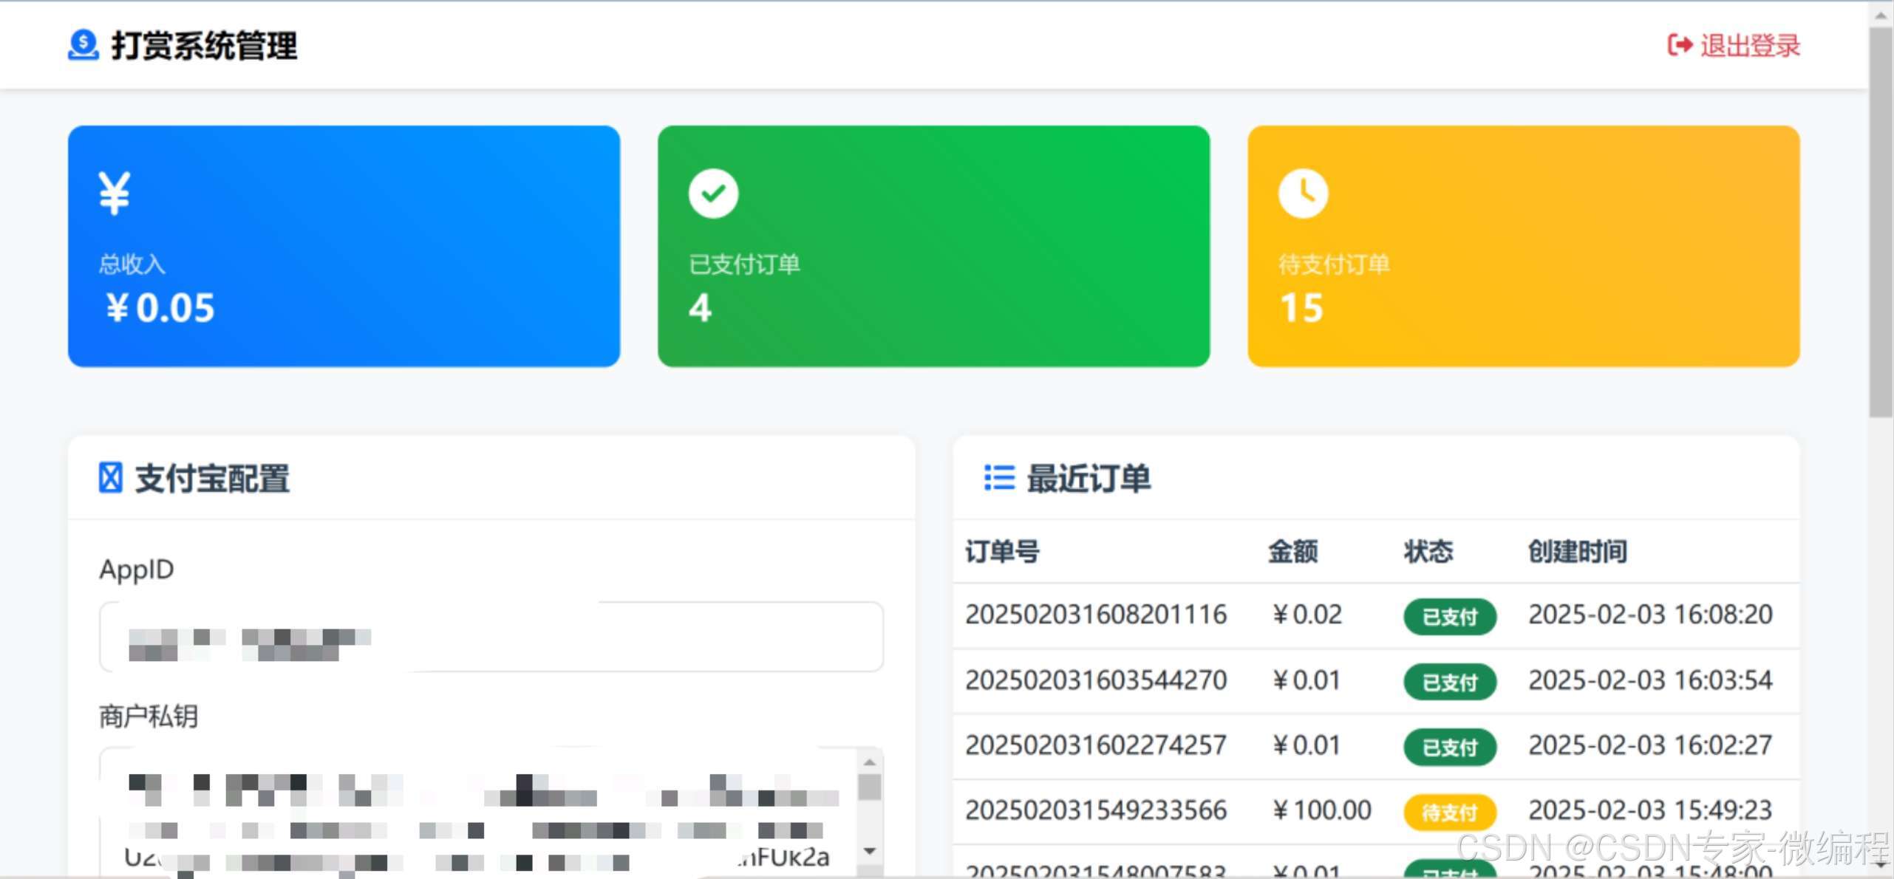Screen dimensions: 1894x879
Task: Click the 创建时间 column header
Action: [1578, 552]
